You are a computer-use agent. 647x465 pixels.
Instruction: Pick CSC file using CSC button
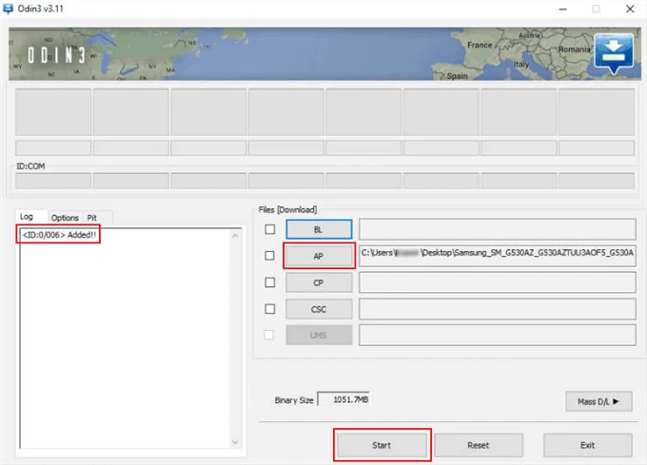pyautogui.click(x=319, y=309)
